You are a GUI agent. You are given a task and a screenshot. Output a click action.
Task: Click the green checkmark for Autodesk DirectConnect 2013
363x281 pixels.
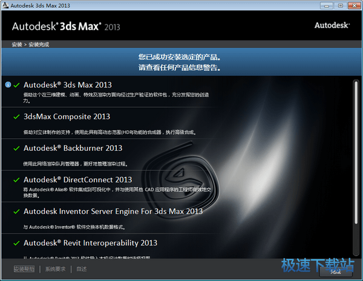[x=16, y=180]
